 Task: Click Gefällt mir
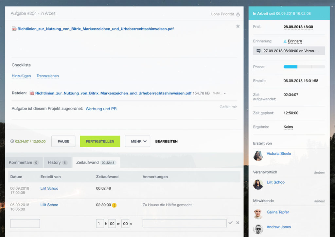coord(228,107)
